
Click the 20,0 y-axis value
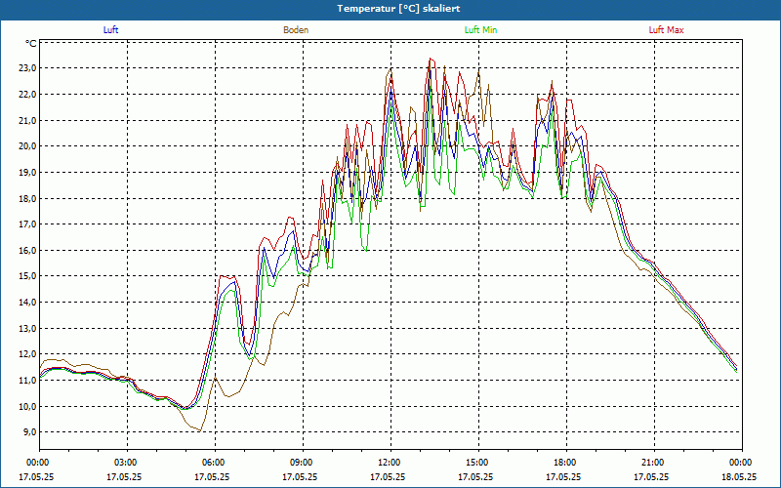point(27,146)
